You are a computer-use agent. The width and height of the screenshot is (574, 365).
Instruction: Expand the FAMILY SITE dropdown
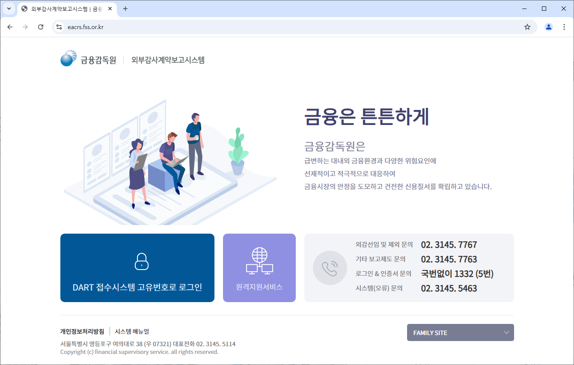pos(461,332)
